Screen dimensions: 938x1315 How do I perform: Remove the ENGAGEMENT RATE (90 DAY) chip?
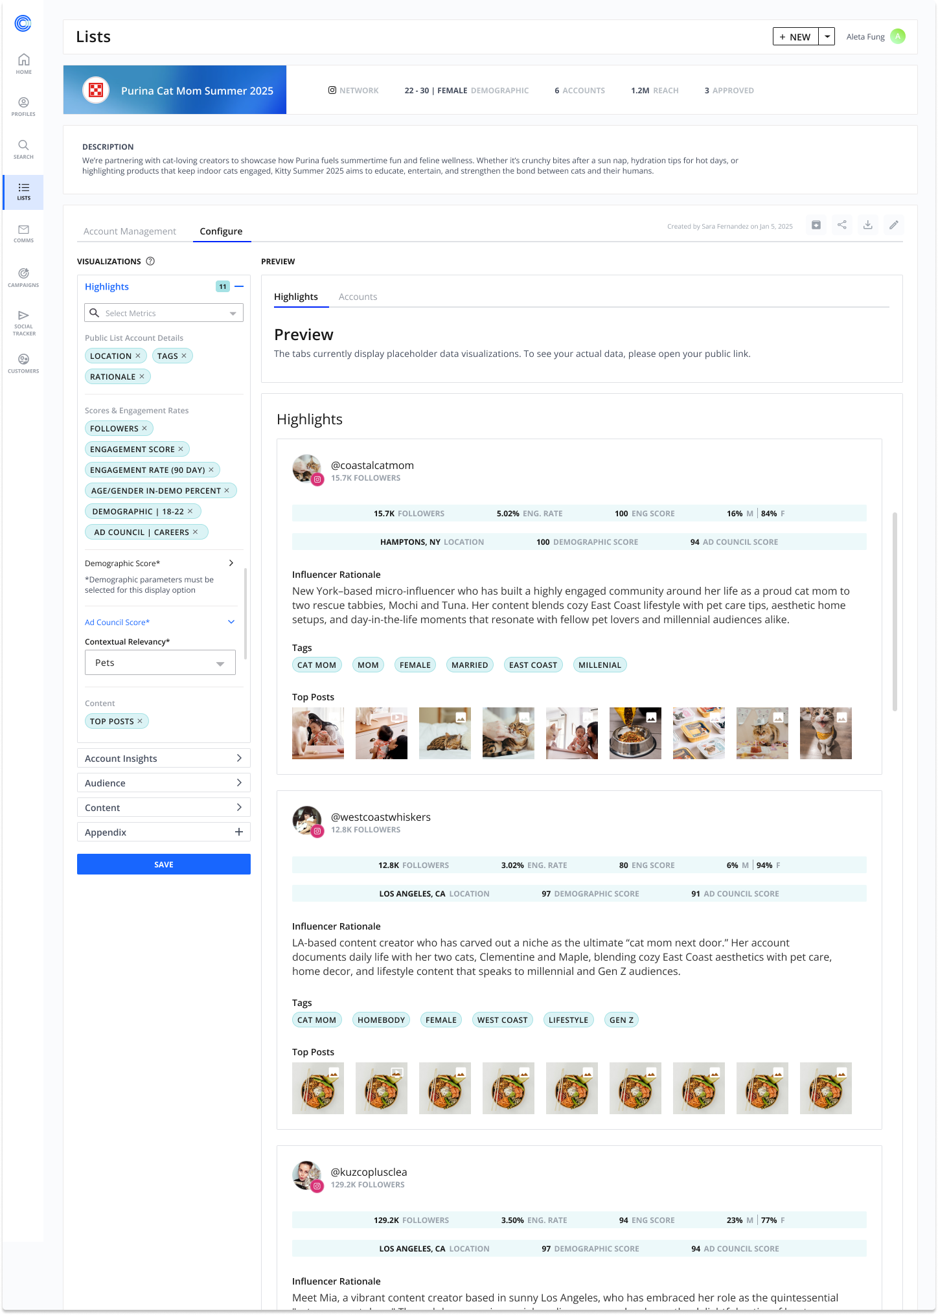point(211,470)
